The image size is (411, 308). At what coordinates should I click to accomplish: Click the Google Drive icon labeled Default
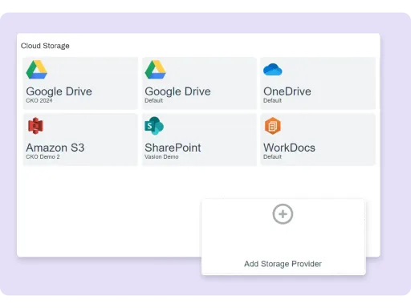tap(155, 70)
